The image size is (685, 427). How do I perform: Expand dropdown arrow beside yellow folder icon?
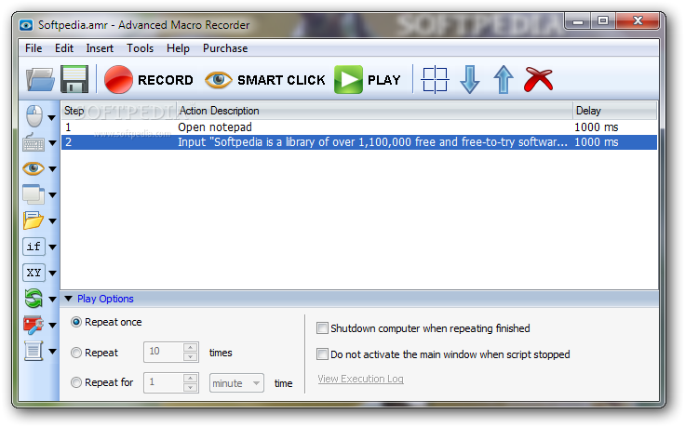pos(52,221)
